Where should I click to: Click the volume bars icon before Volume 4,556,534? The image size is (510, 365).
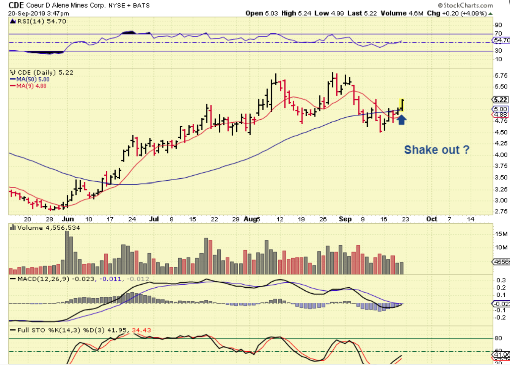13,228
